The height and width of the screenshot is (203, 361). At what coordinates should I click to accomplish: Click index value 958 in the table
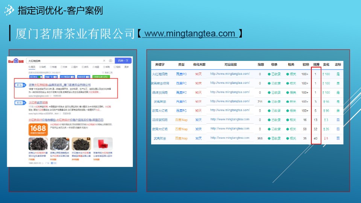click(x=260, y=138)
